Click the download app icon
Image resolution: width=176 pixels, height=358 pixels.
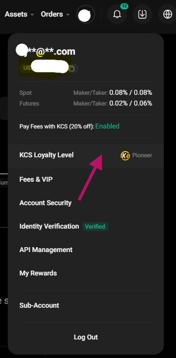coord(142,14)
